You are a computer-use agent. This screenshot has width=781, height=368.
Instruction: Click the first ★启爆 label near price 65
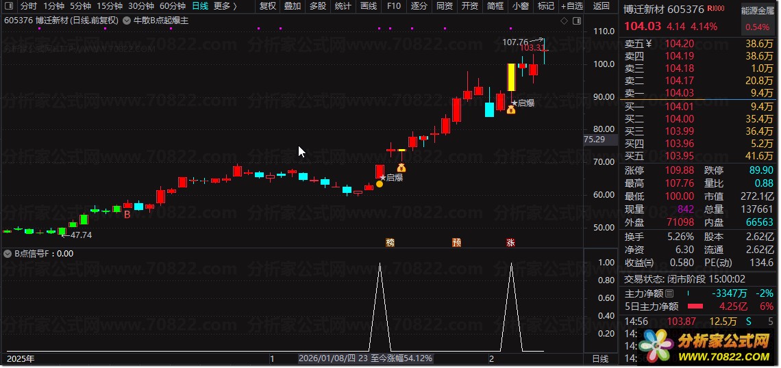click(x=391, y=178)
